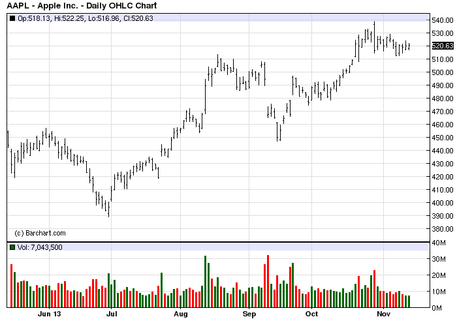Click the 470.00 price axis label

coord(443,112)
